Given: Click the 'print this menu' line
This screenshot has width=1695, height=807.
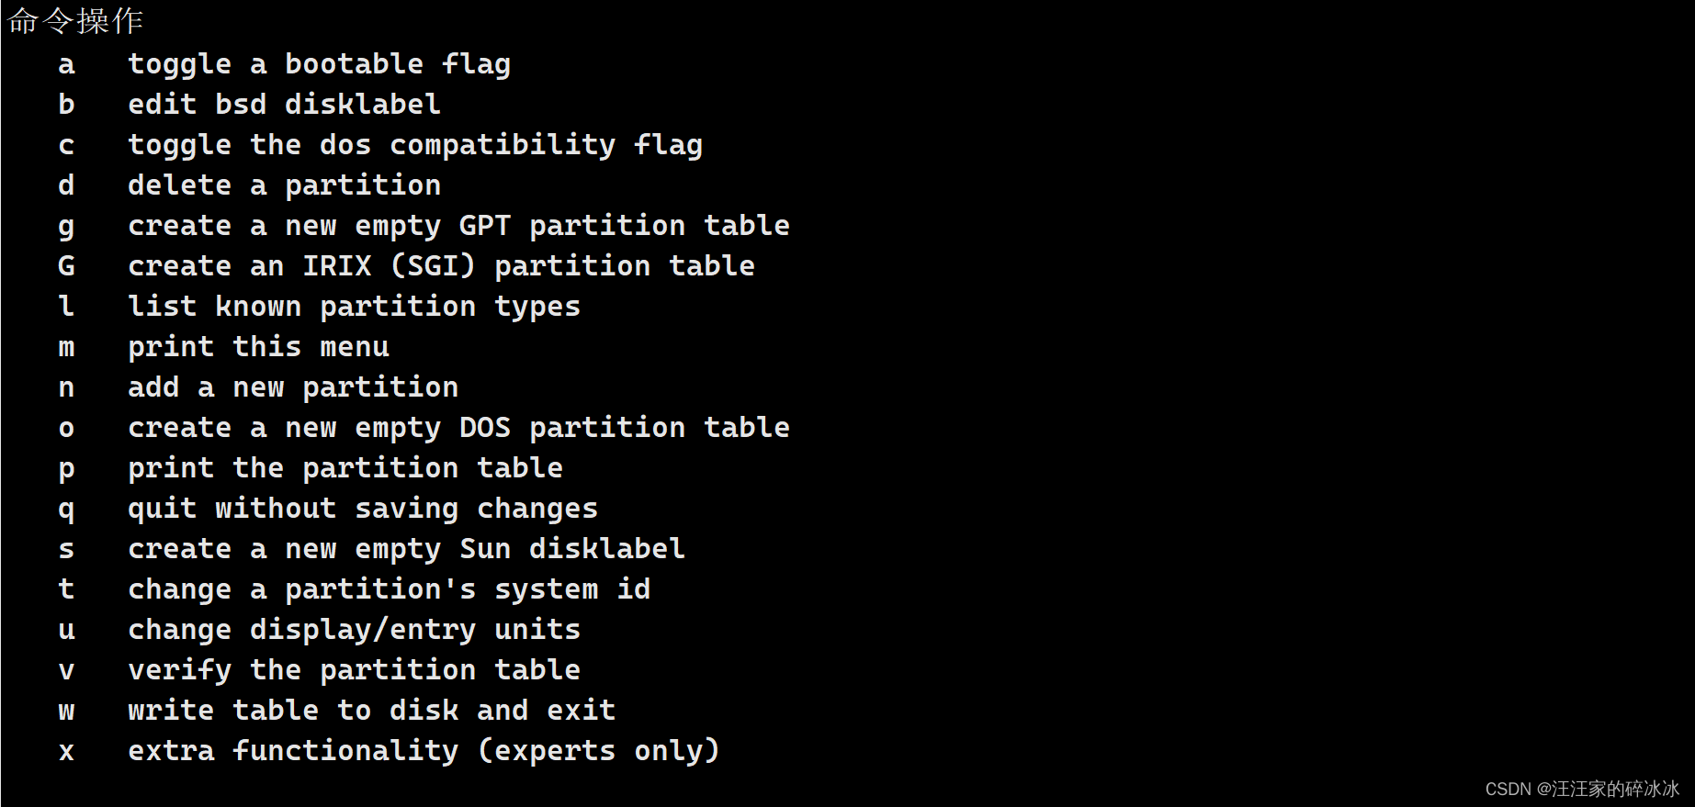Looking at the screenshot, I should (x=258, y=347).
